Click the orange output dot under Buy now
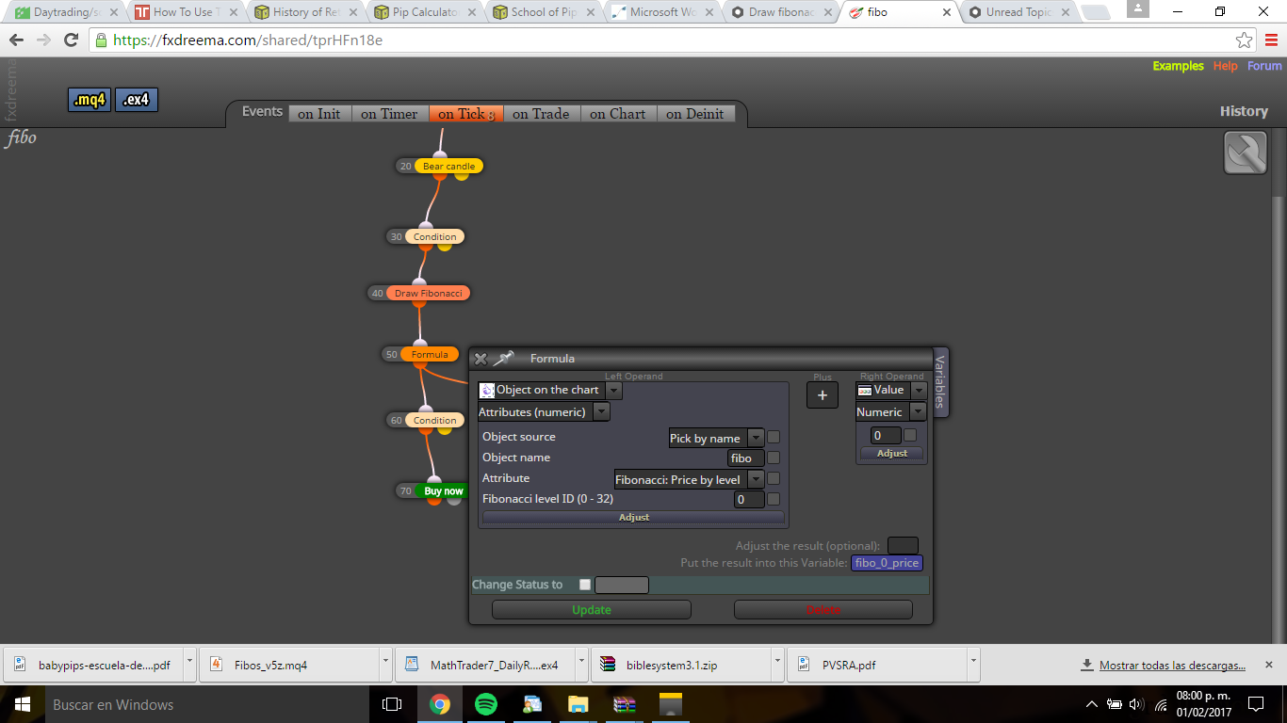Viewport: 1287px width, 723px height. pyautogui.click(x=434, y=500)
